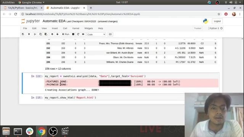The height and width of the screenshot is (137, 244).
Task: Open the Edit menu
Action: point(34,28)
